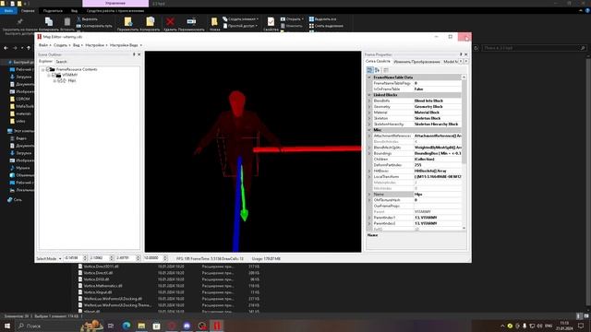The height and width of the screenshot is (332, 591).
Task: Open Настройки menu in Map Editor
Action: 96,45
